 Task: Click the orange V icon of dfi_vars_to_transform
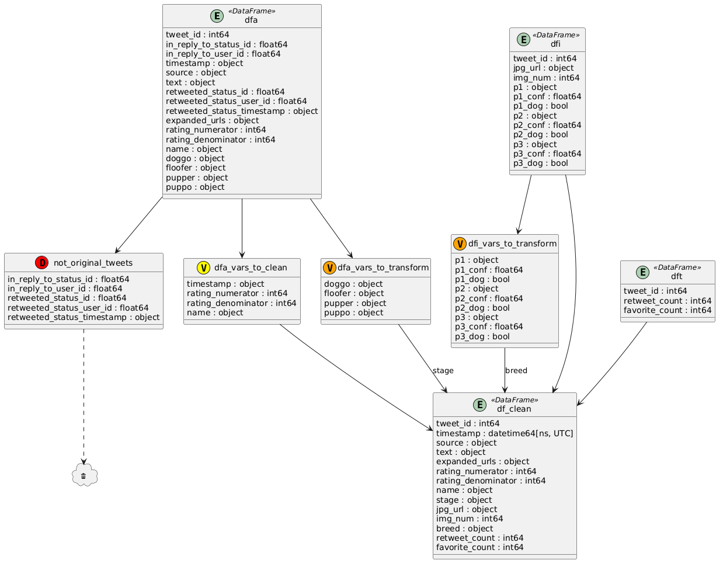coord(460,244)
